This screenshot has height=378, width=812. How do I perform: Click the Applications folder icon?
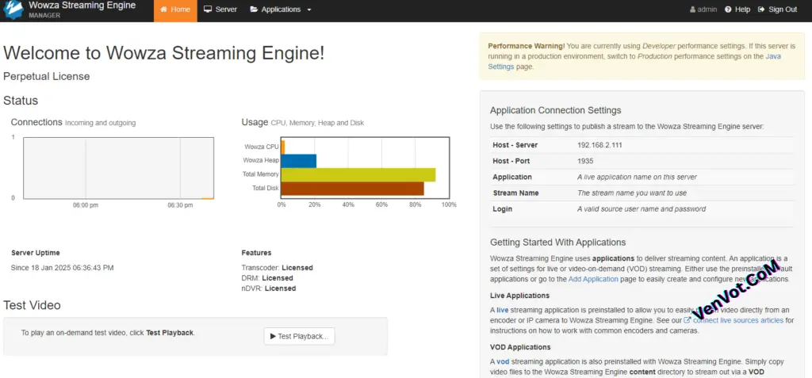click(254, 10)
